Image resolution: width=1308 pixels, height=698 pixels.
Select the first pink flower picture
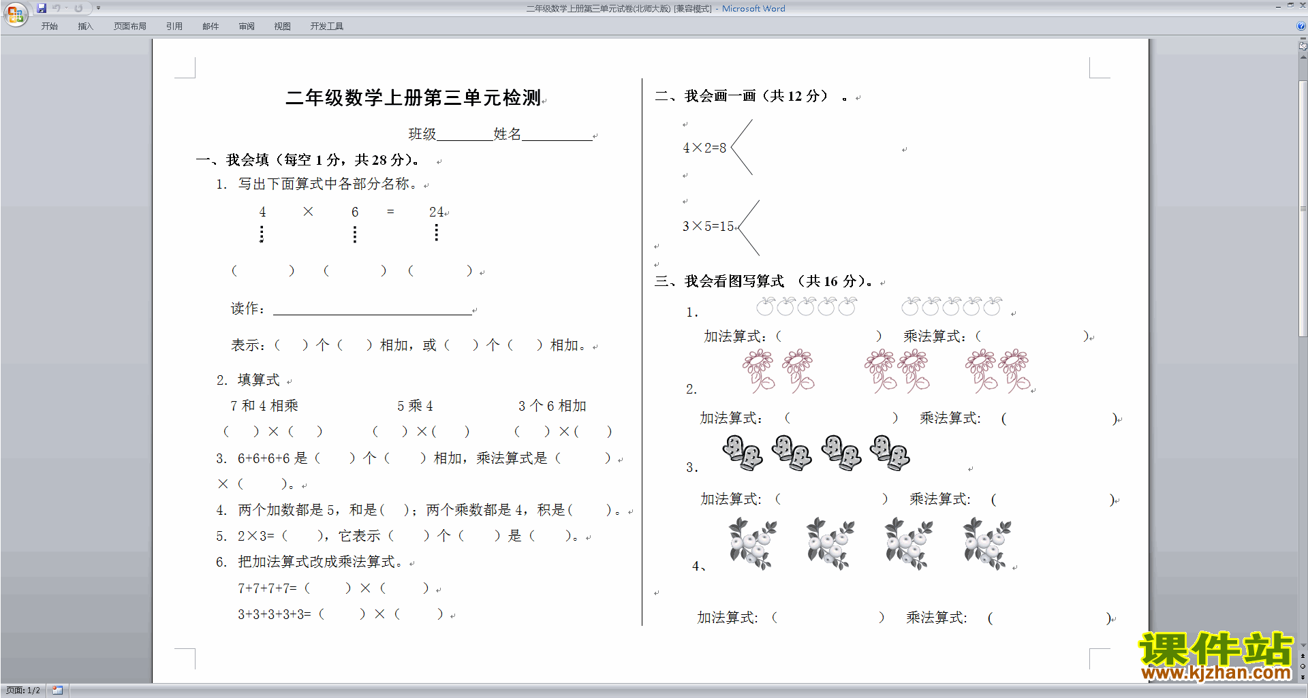coord(758,371)
